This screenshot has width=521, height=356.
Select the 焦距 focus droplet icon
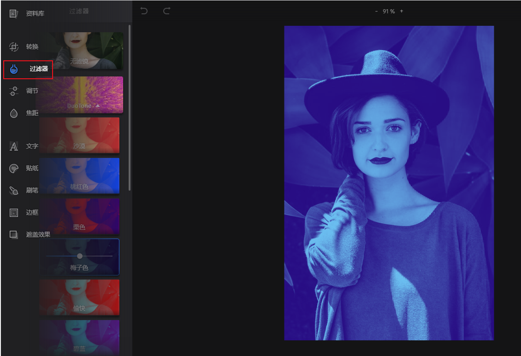14,113
